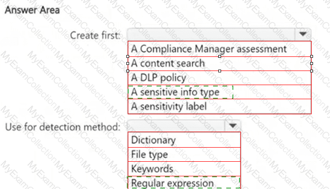Image resolution: width=330 pixels, height=189 pixels.
Task: Click left-middle selection handle on 'A content search'
Action: (x=128, y=63)
